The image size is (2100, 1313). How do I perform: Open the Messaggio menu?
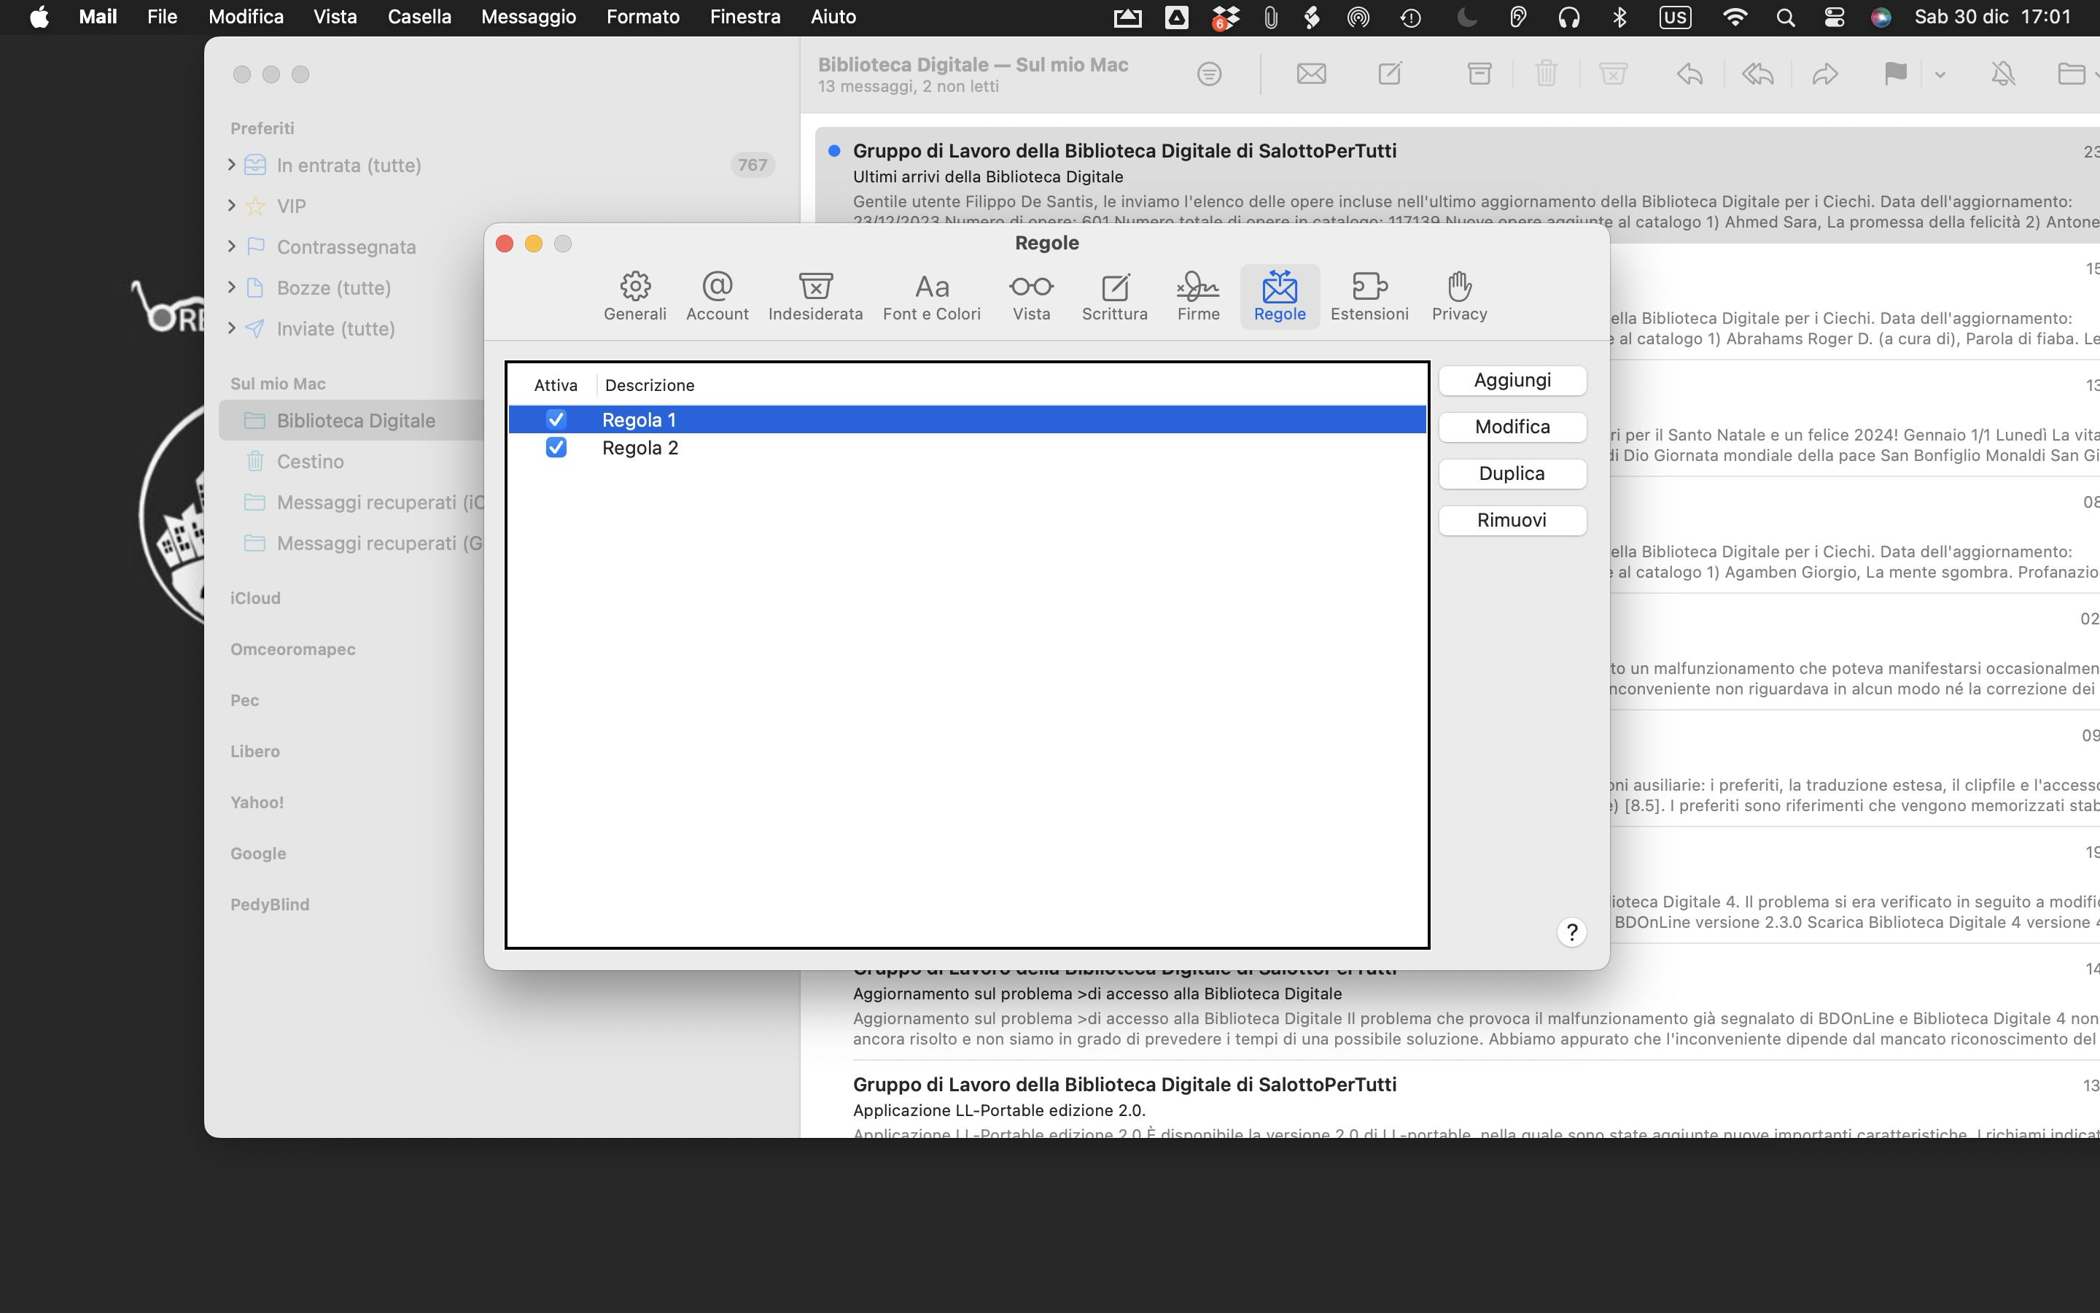coord(529,17)
